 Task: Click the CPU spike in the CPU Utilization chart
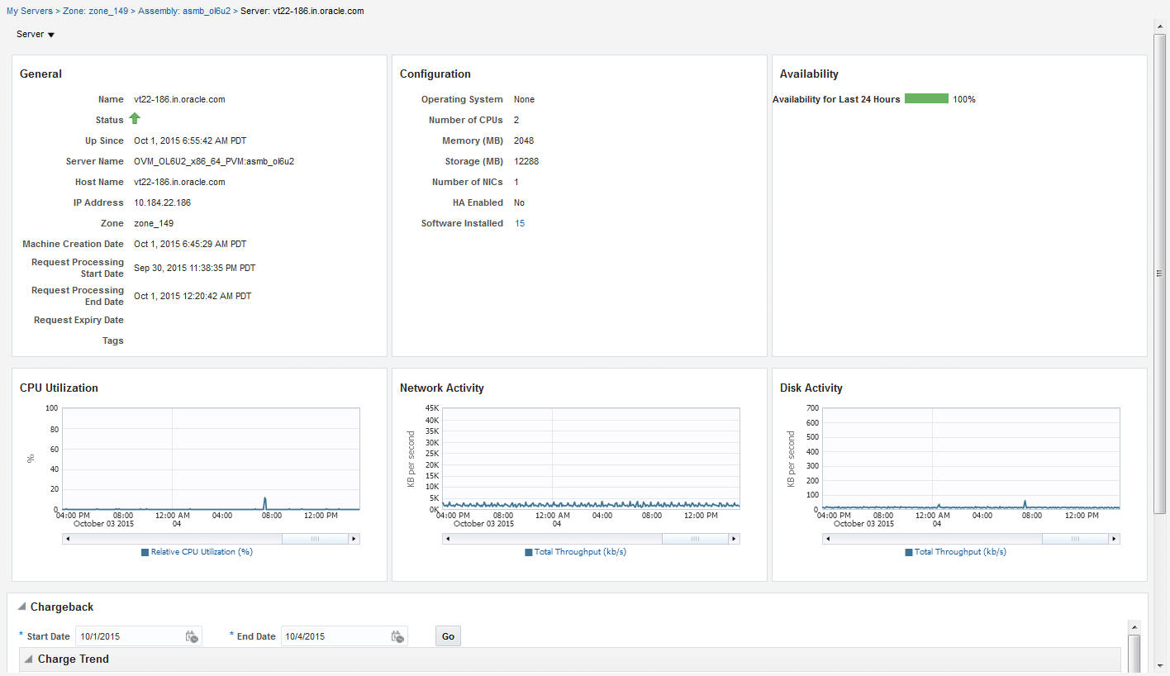point(265,502)
